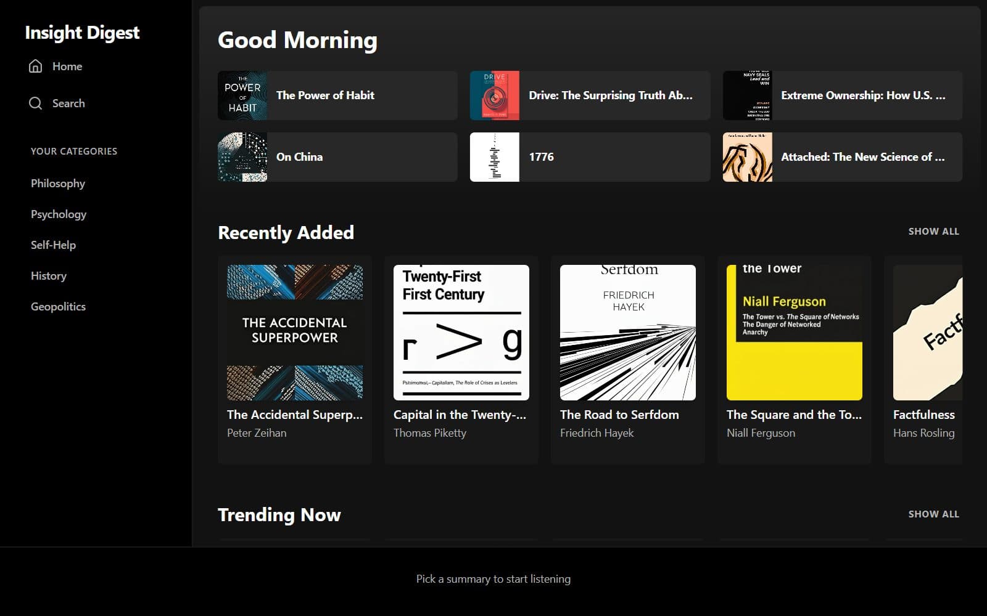Open the Self-Help category
Viewport: 987px width, 616px height.
(53, 245)
